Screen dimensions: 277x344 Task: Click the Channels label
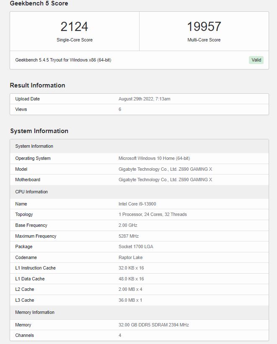click(24, 335)
